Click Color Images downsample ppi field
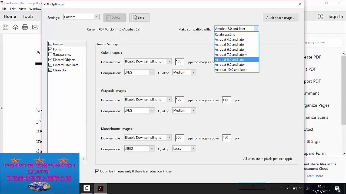The height and width of the screenshot is (194, 346). tap(180, 61)
